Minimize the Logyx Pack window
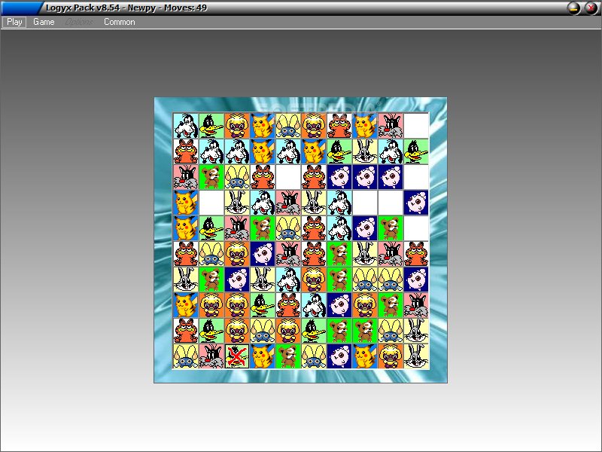This screenshot has height=452, width=602. point(574,8)
